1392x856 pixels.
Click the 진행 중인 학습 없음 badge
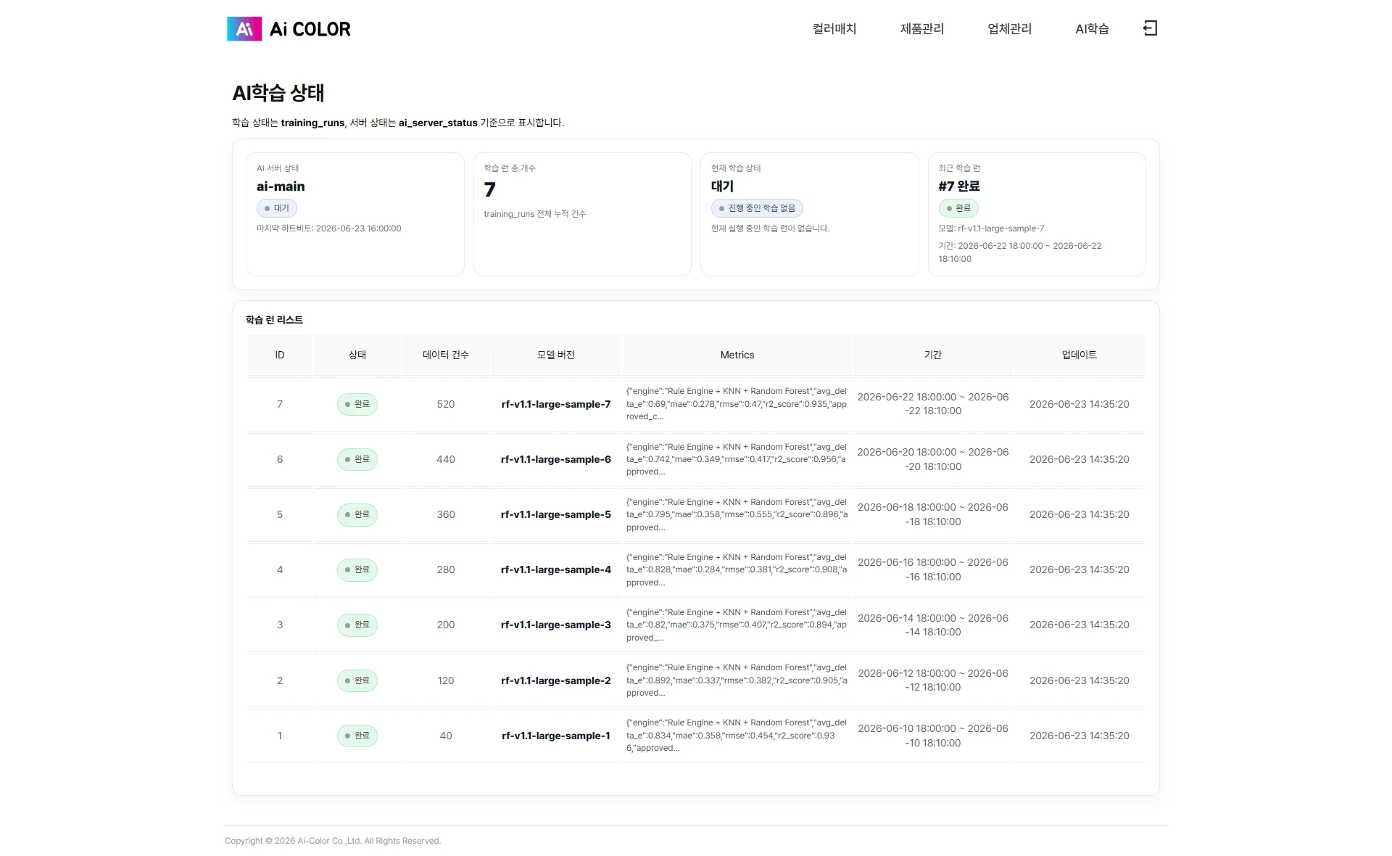757,208
